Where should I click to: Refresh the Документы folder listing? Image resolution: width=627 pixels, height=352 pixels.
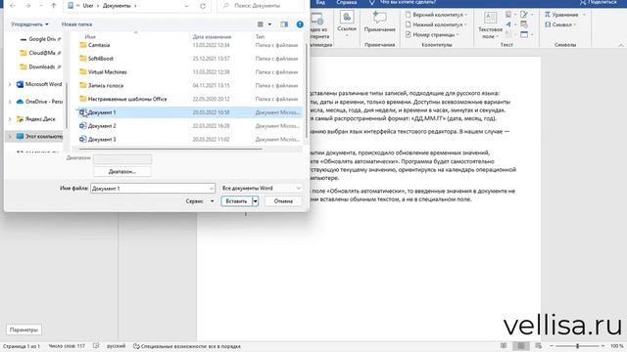tap(203, 6)
